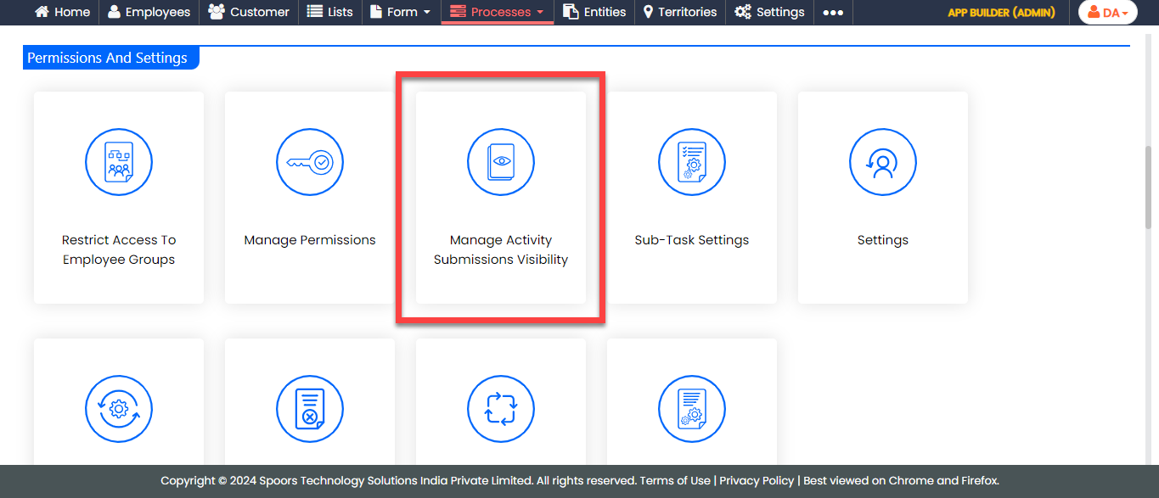Expand the Form dropdown menu
Viewport: 1159px width, 498px height.
click(x=402, y=12)
